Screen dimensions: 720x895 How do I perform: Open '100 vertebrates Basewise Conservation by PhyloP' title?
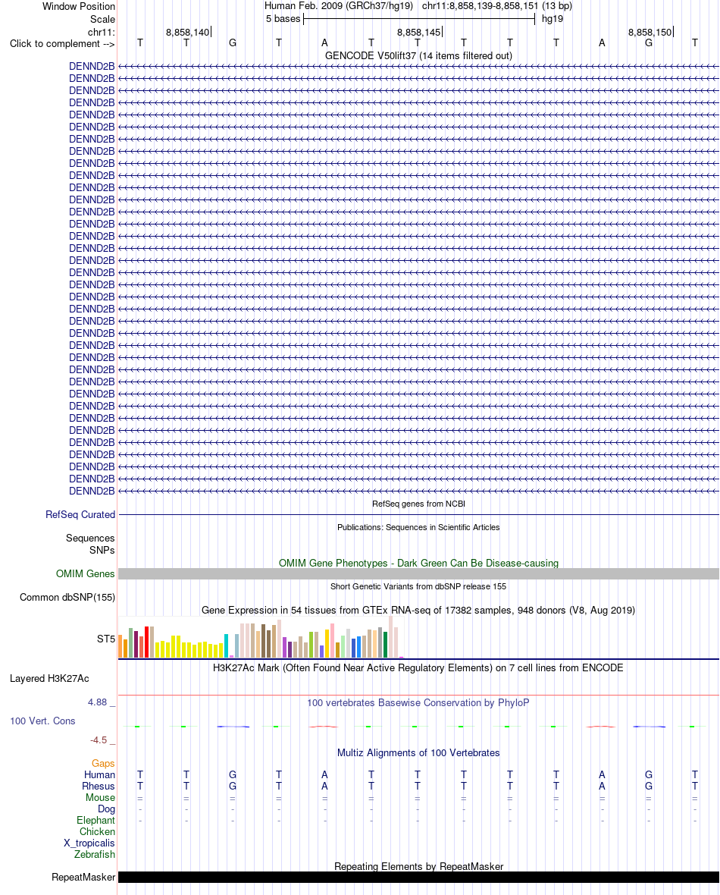418,703
